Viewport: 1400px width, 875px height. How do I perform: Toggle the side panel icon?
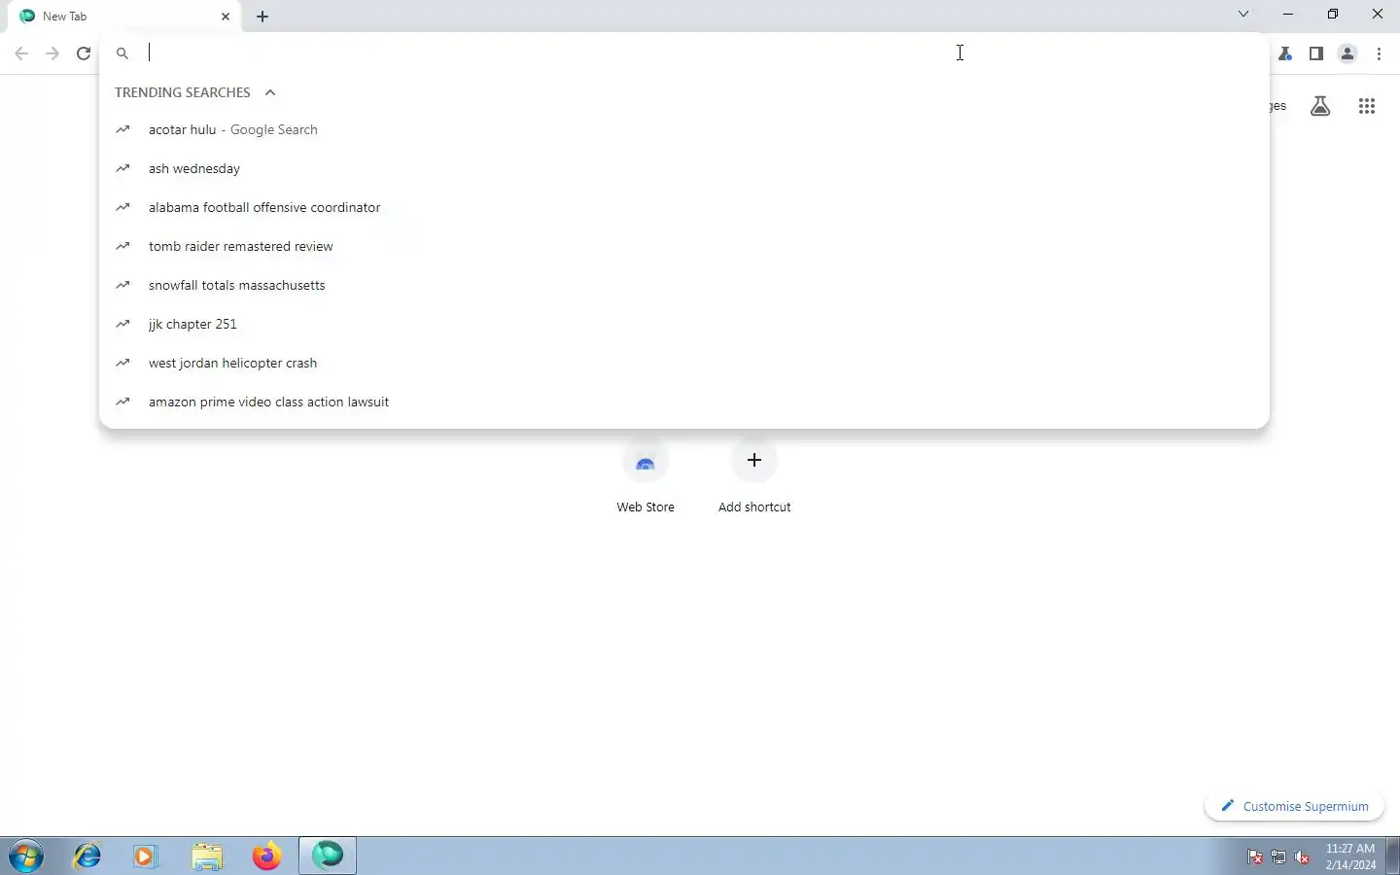tap(1316, 53)
